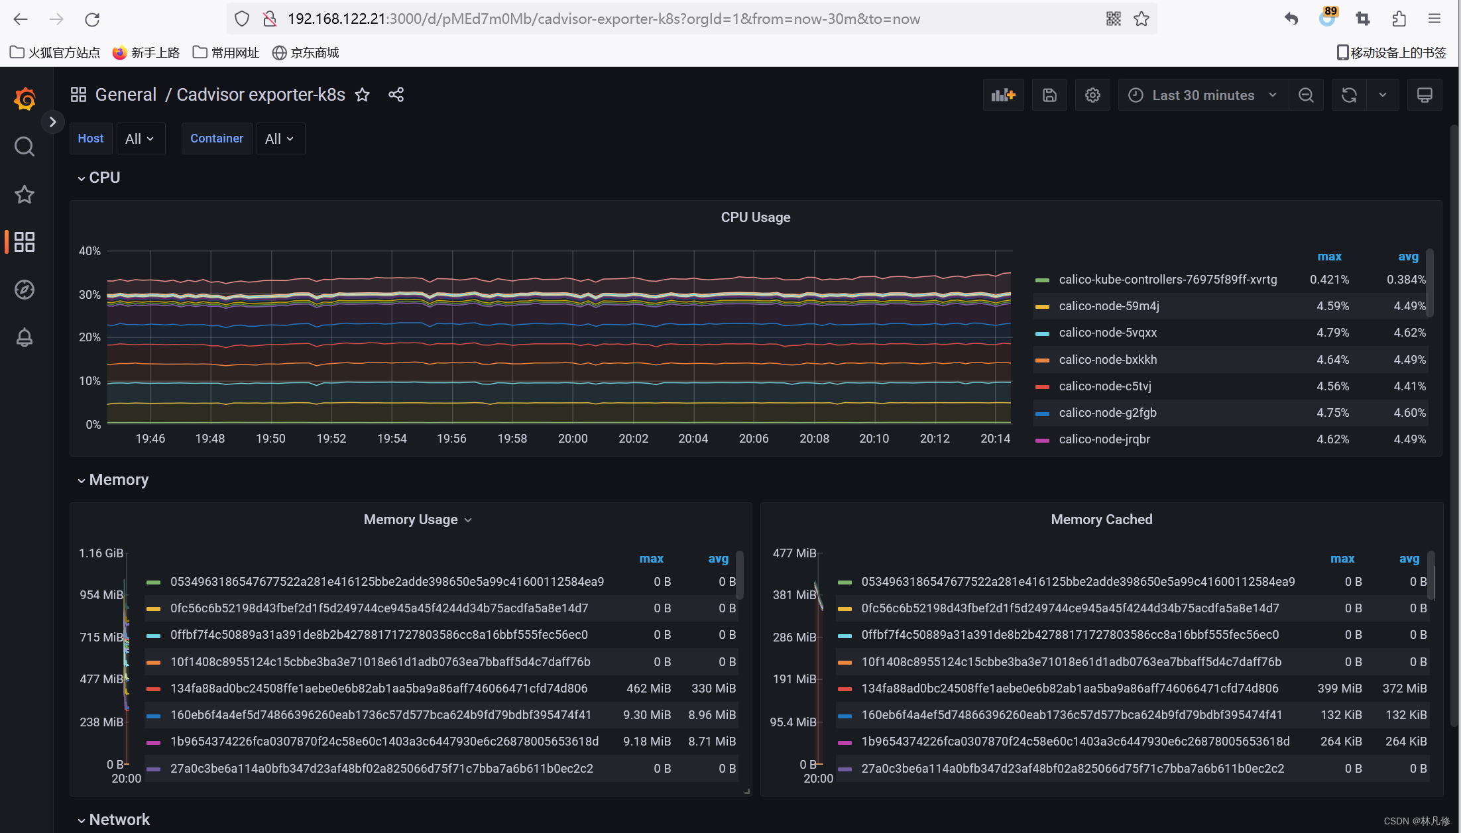Open the 移动设备上的书签 folder
Screen dimensions: 1461x833
[x=1391, y=52]
